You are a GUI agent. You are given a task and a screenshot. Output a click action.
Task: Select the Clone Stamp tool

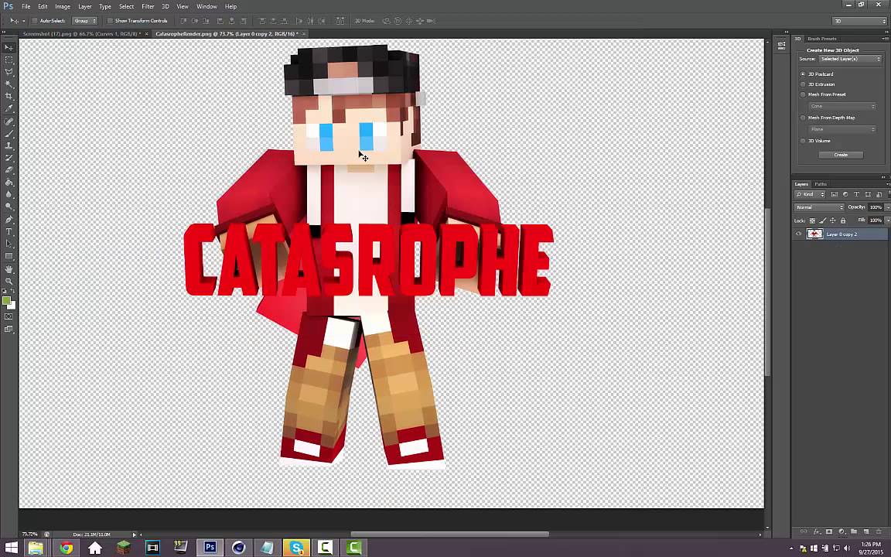(x=9, y=145)
